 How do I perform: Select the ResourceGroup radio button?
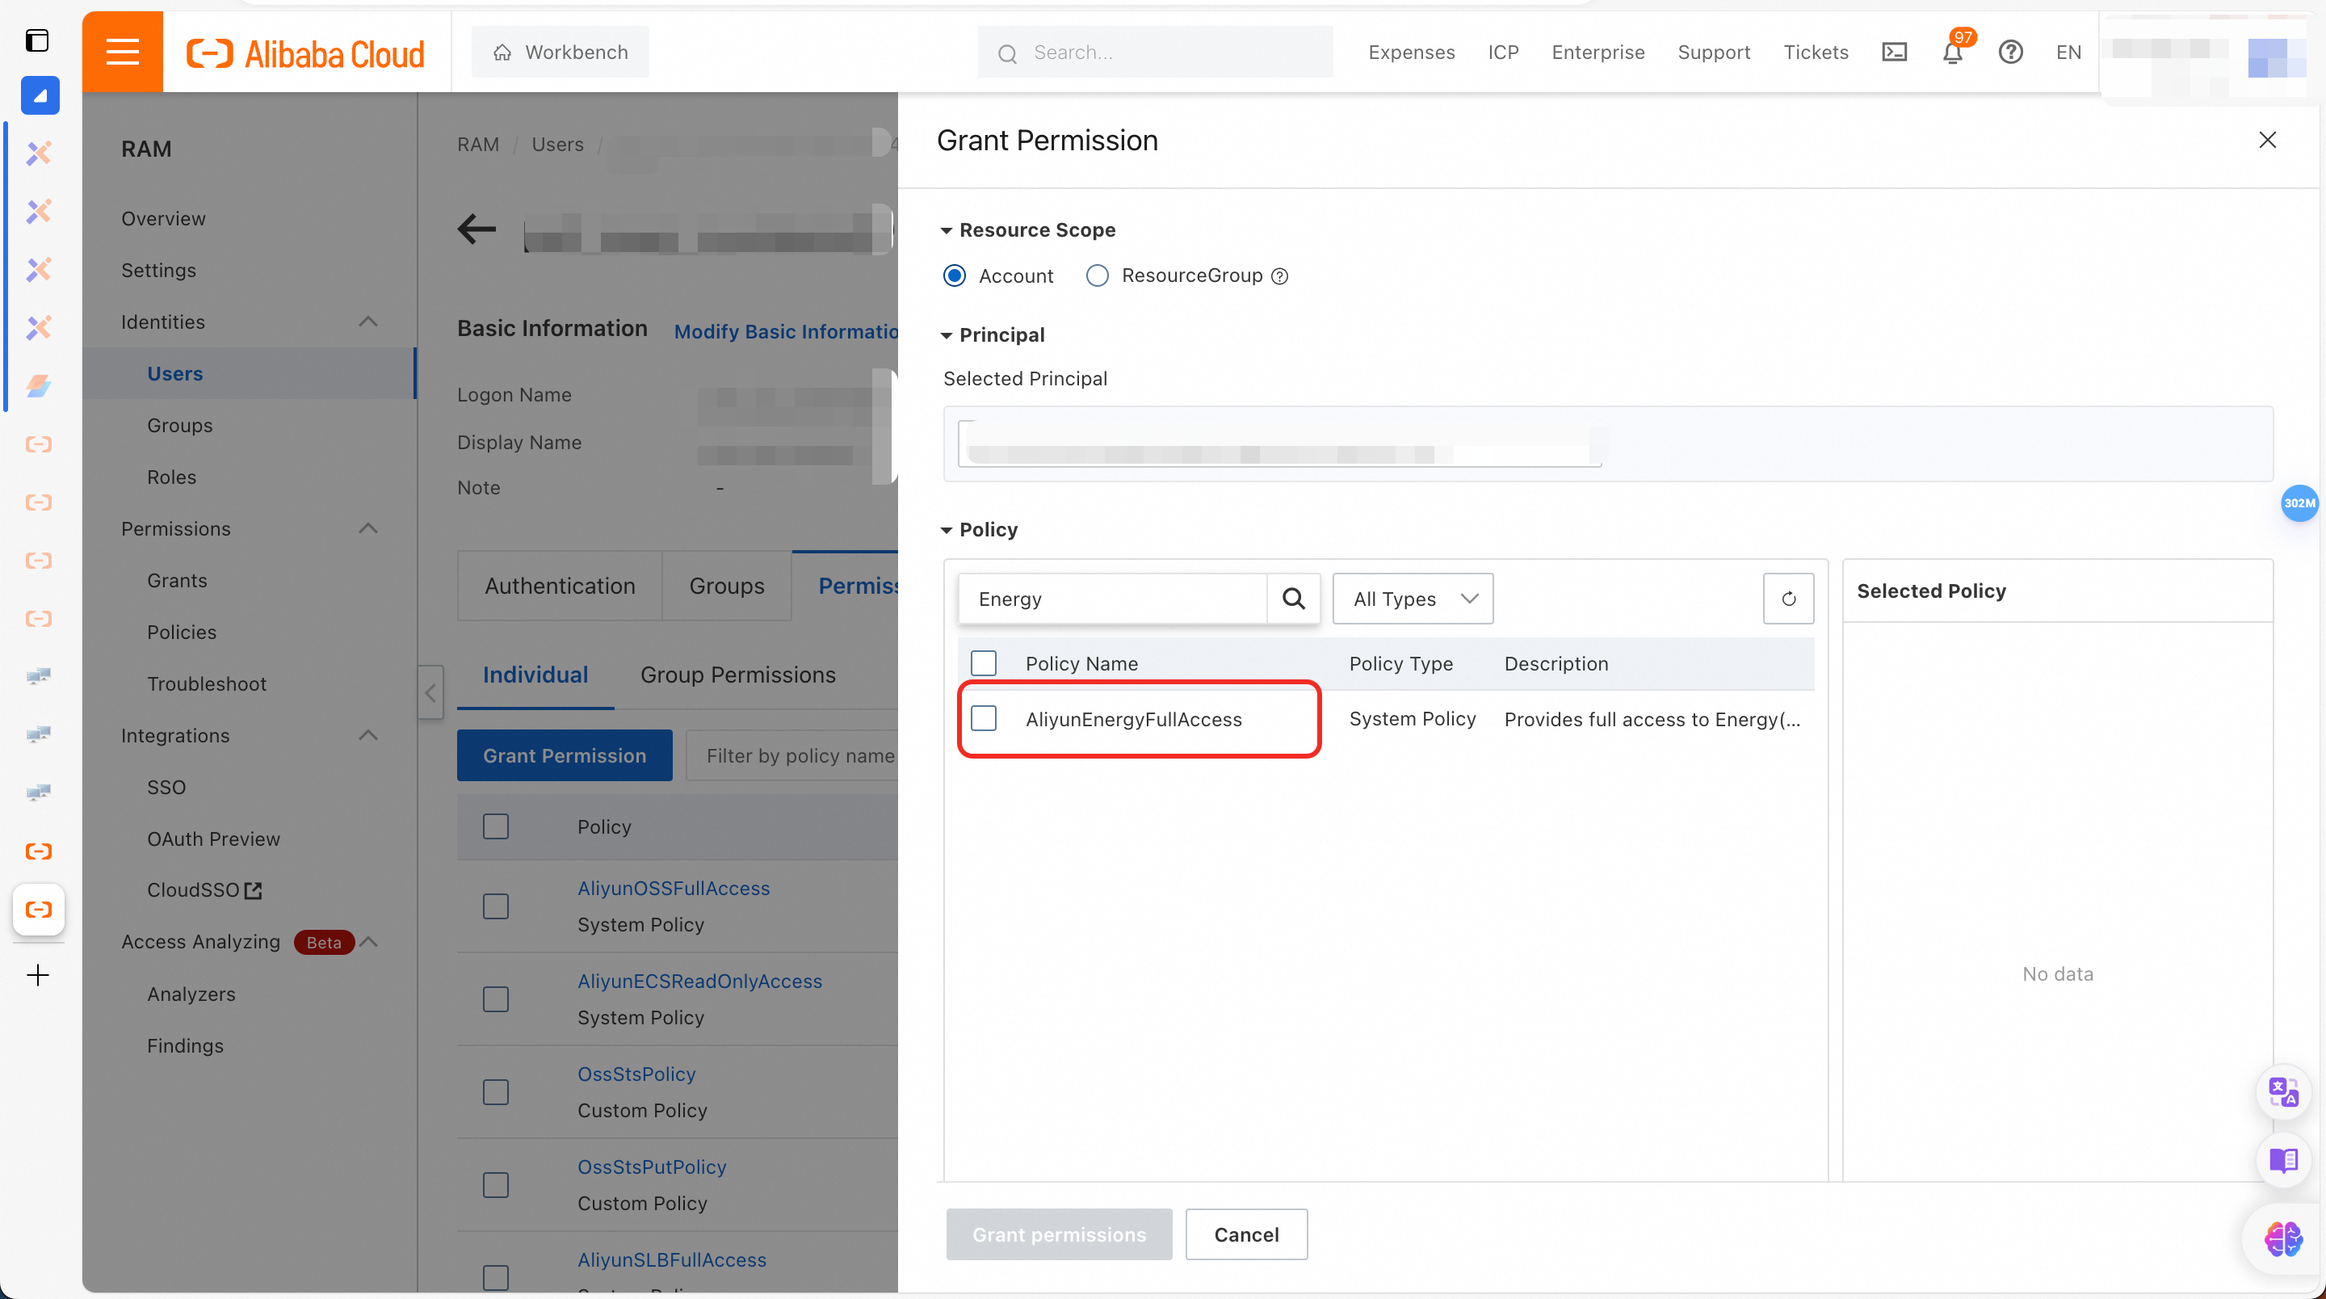(x=1097, y=275)
